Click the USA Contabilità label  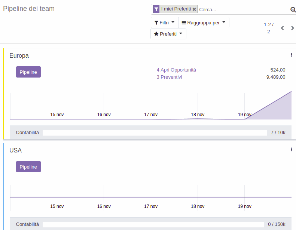(27, 224)
